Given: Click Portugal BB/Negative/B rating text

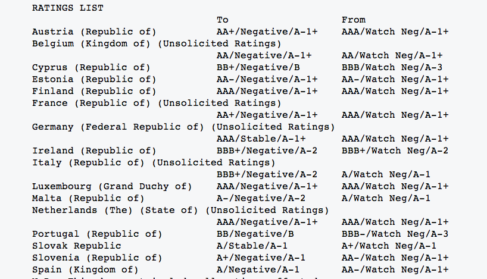Looking at the screenshot, I should tap(255, 234).
